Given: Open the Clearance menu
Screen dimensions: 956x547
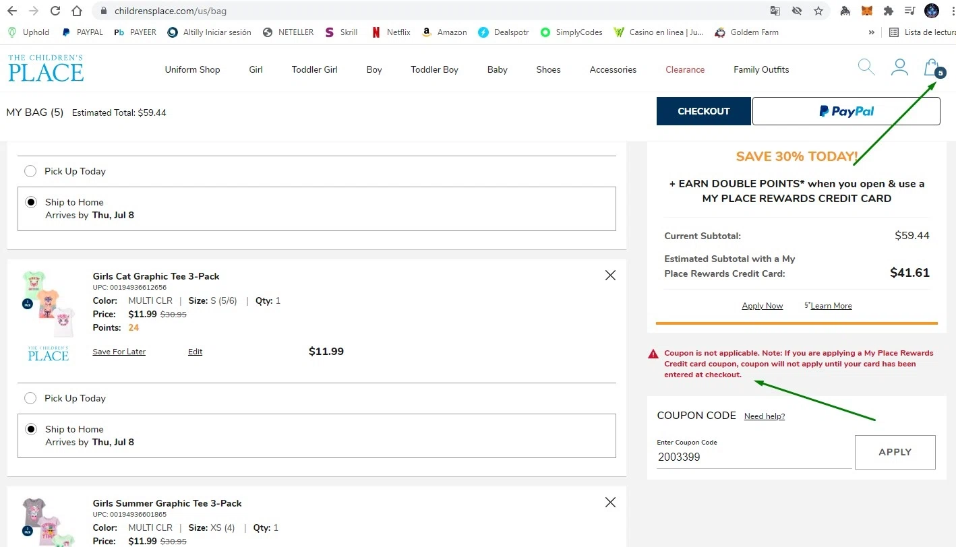Looking at the screenshot, I should [x=685, y=69].
